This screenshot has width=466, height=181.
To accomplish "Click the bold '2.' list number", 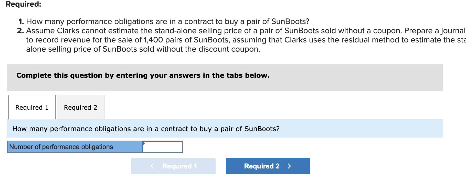I will pyautogui.click(x=20, y=31).
